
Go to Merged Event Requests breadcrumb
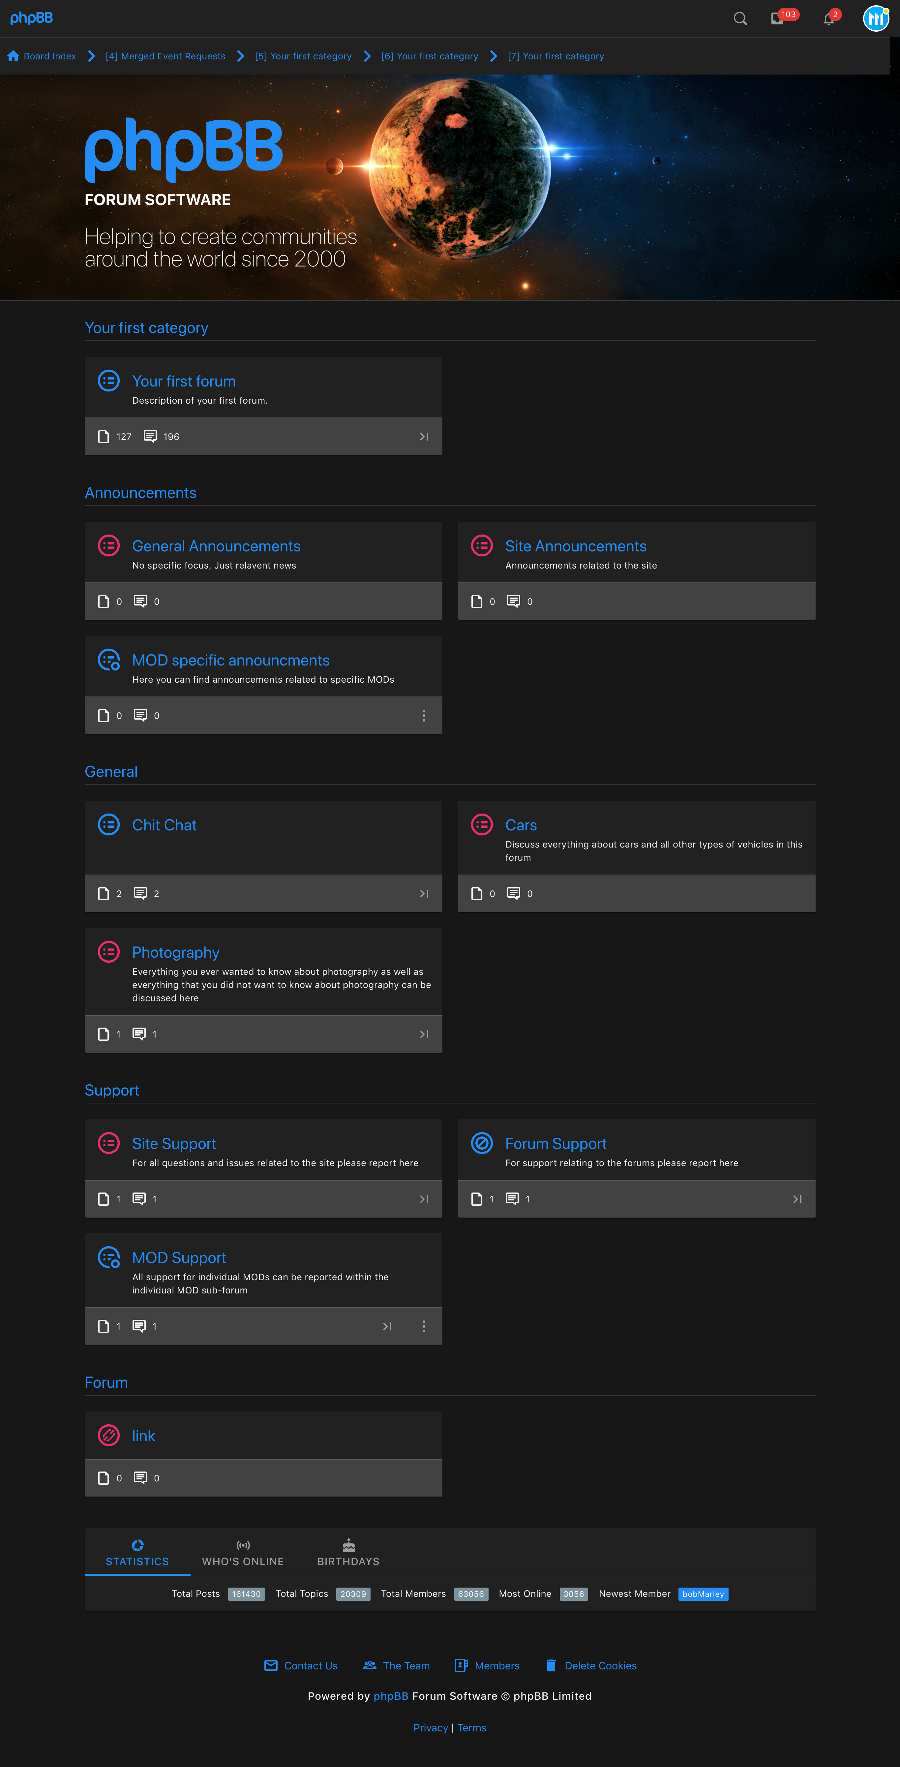[165, 56]
